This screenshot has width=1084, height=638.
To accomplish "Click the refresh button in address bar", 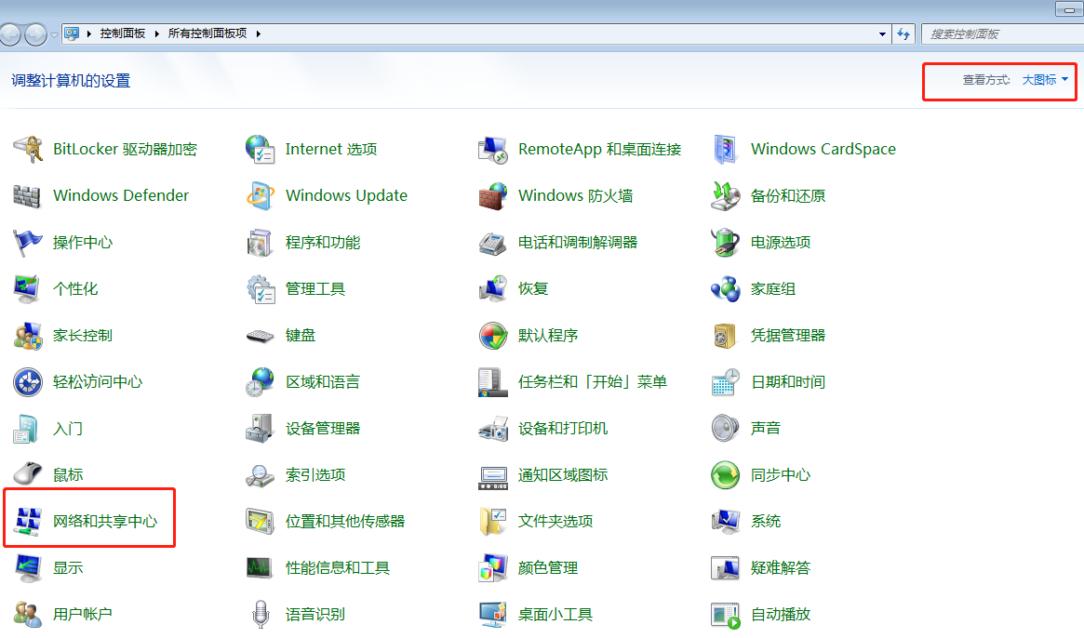I will coord(903,33).
